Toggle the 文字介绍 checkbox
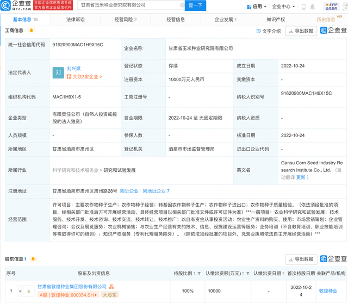The height and width of the screenshot is (303, 348). [x=258, y=31]
